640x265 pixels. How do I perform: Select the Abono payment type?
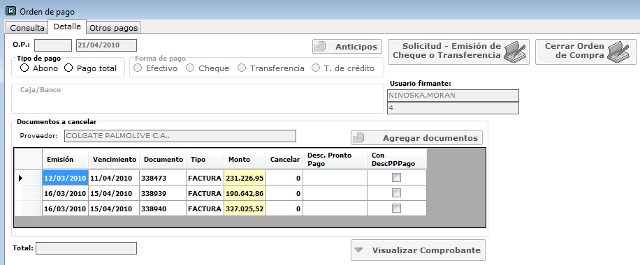coord(24,68)
